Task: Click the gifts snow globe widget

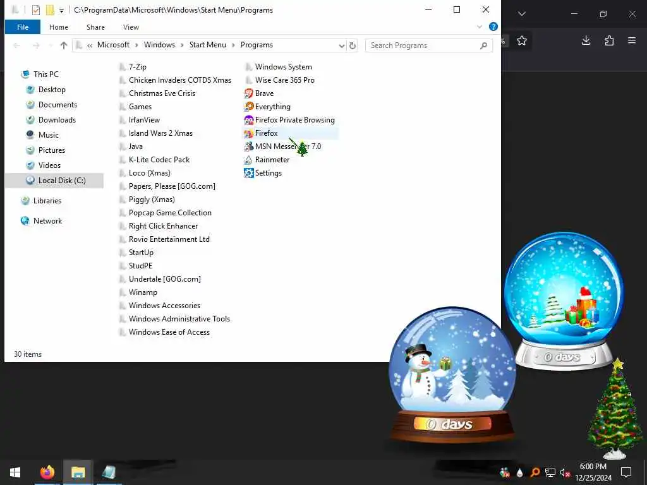Action: click(564, 300)
